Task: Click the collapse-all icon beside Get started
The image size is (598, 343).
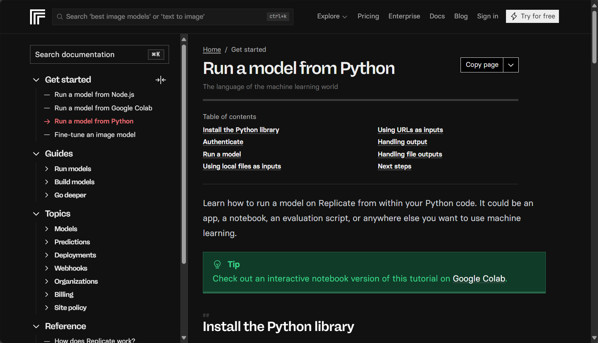Action: point(161,80)
